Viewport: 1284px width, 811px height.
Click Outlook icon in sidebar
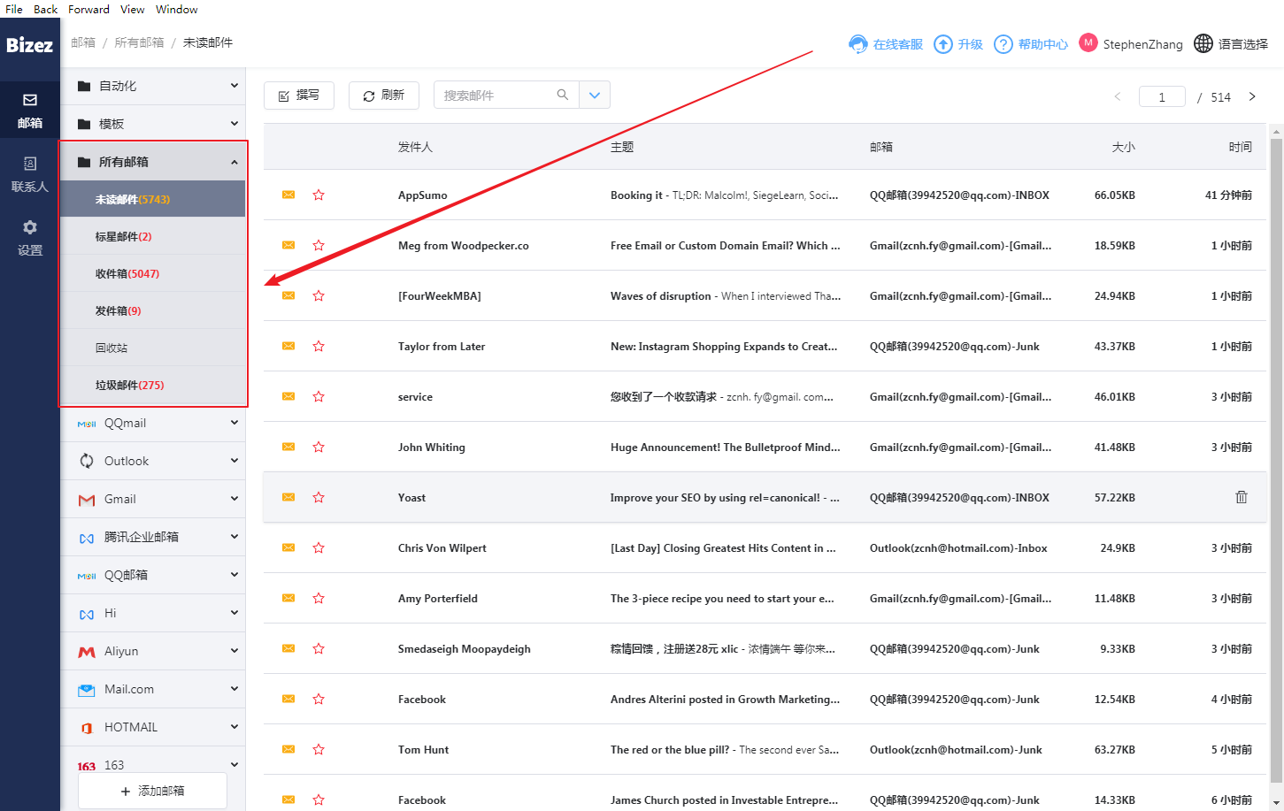[87, 461]
